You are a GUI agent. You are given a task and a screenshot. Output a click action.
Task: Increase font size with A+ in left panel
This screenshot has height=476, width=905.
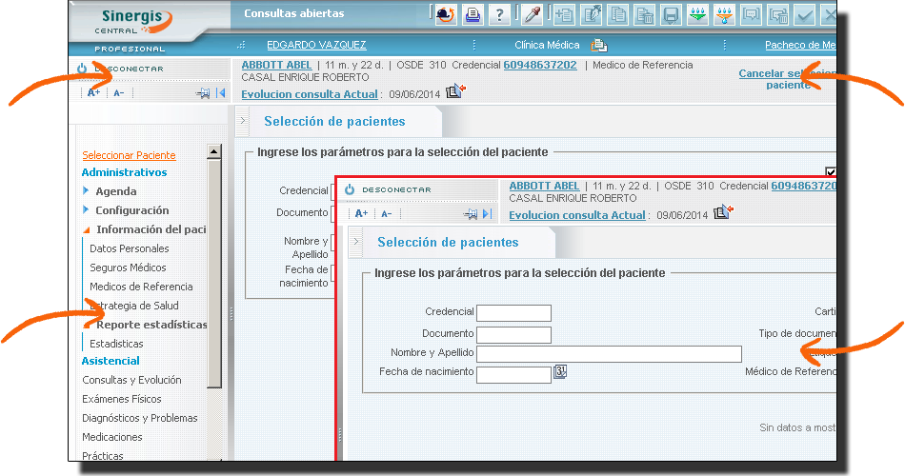pos(93,92)
